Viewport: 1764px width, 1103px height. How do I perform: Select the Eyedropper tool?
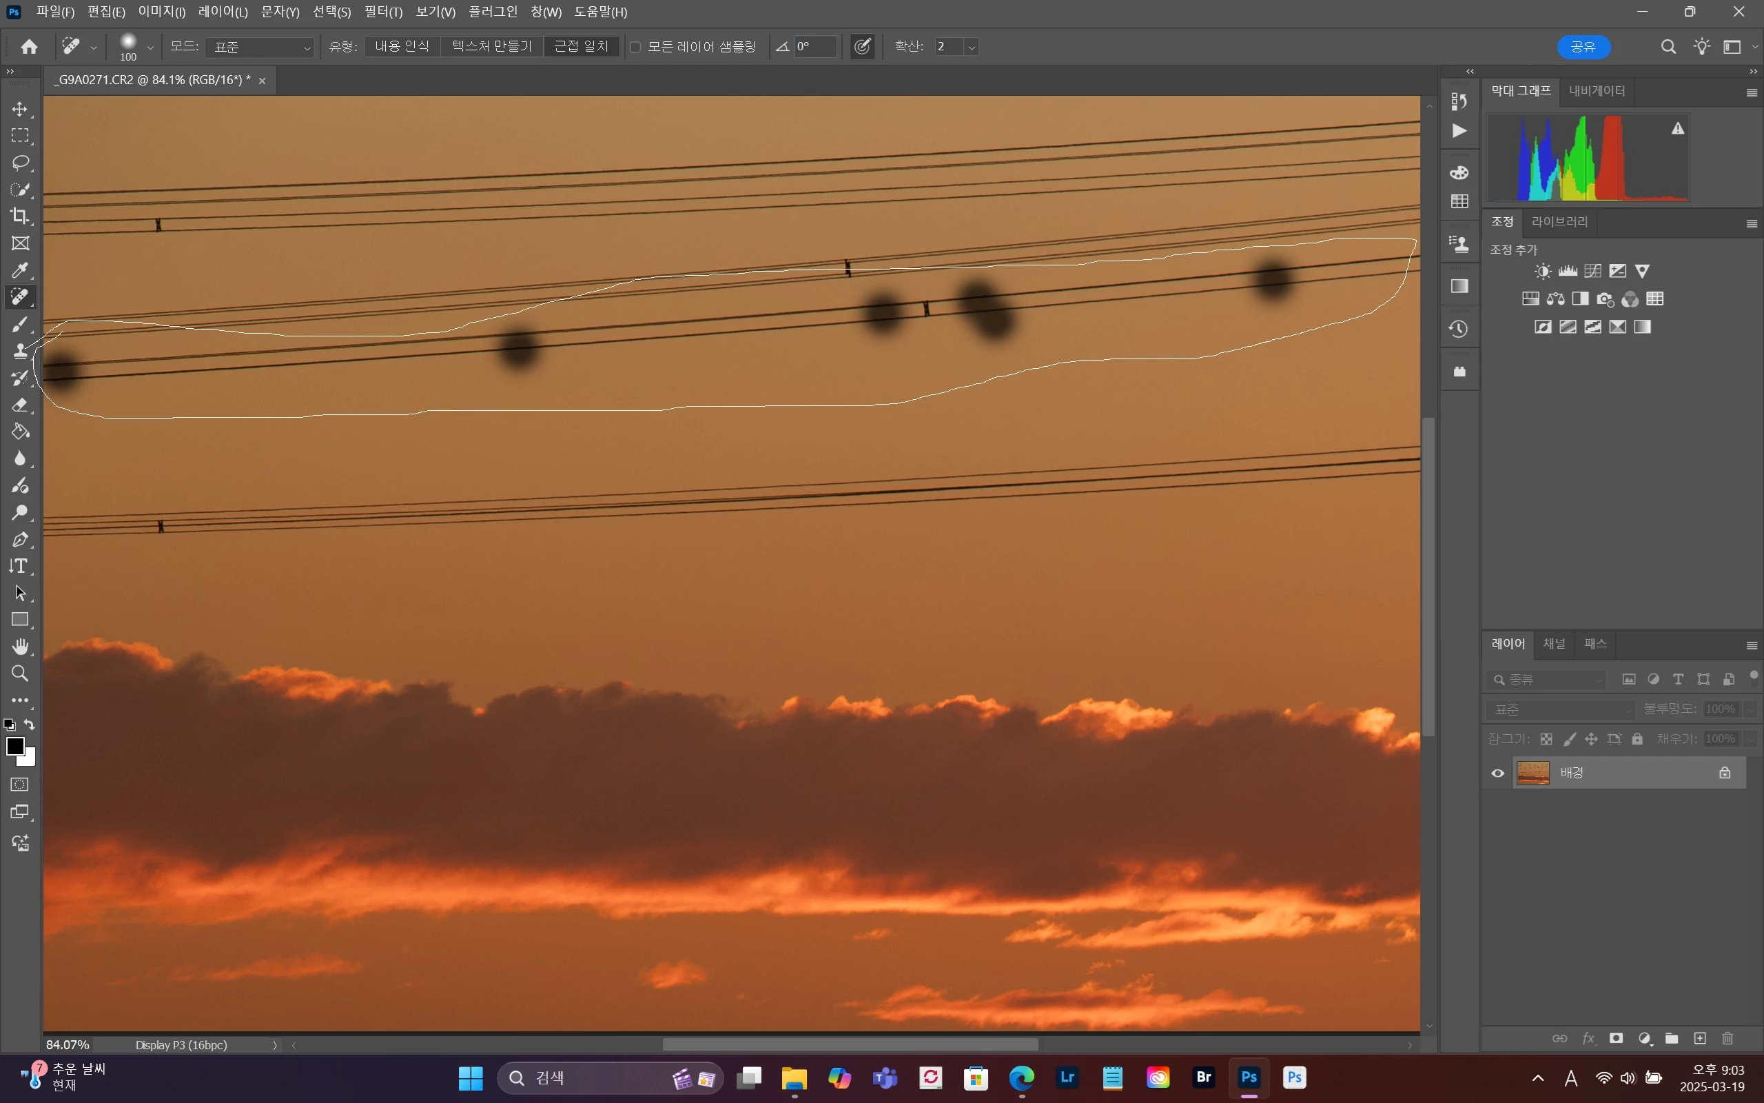pyautogui.click(x=20, y=270)
